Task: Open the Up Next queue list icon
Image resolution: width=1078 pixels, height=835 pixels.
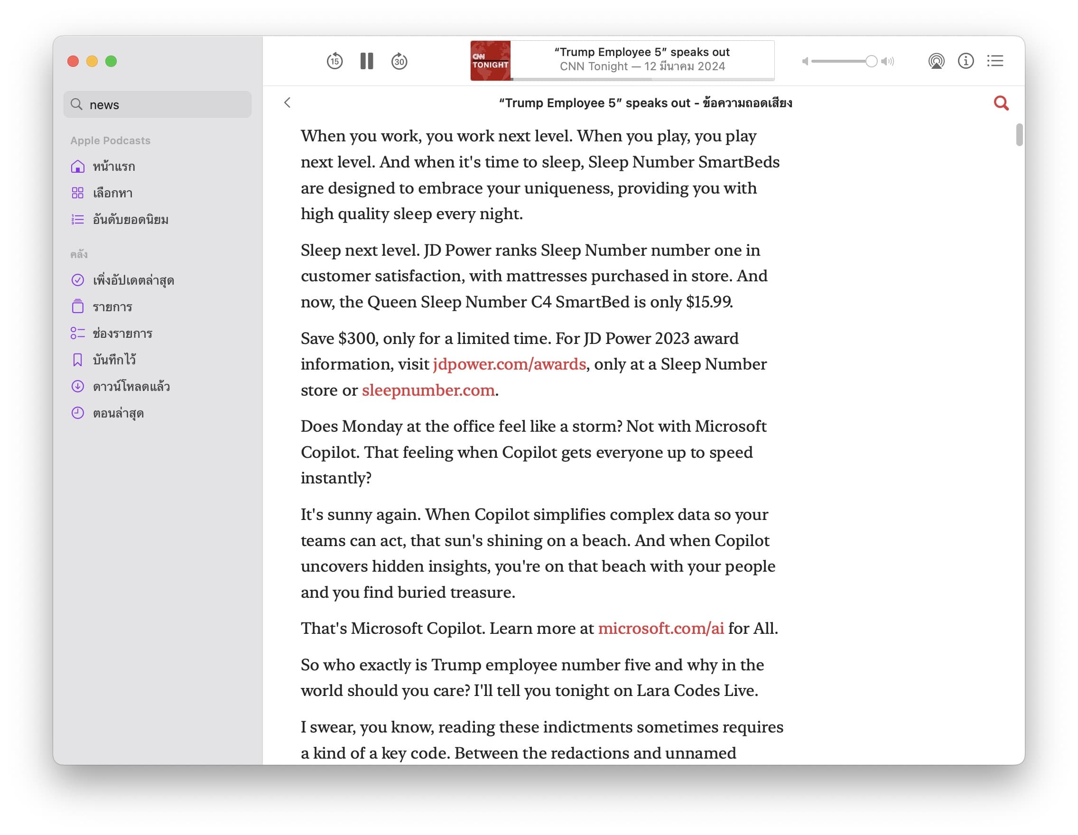Action: coord(995,61)
